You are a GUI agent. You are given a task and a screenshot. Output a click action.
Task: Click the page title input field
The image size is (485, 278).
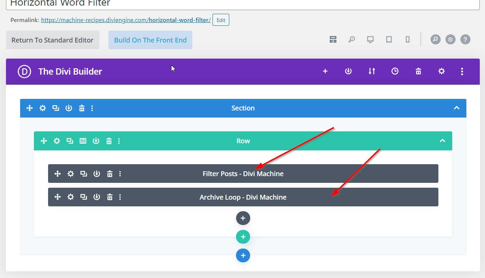[x=242, y=4]
